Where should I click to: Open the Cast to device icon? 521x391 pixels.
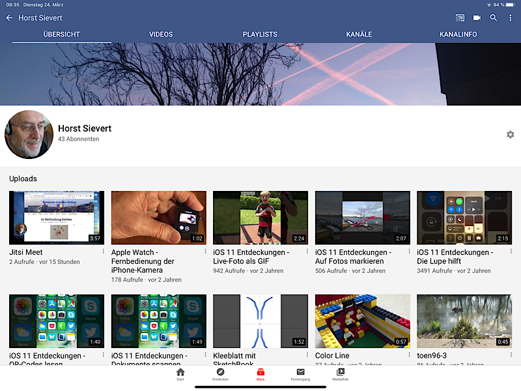coord(460,18)
